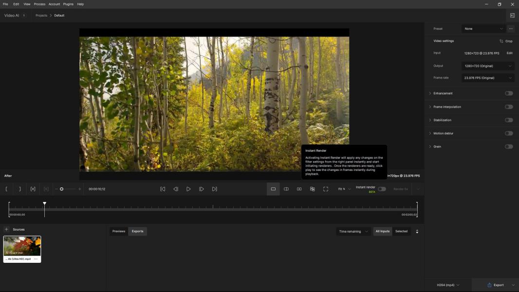The image size is (519, 292).
Task: Add a new source with plus
Action: (x=6, y=229)
